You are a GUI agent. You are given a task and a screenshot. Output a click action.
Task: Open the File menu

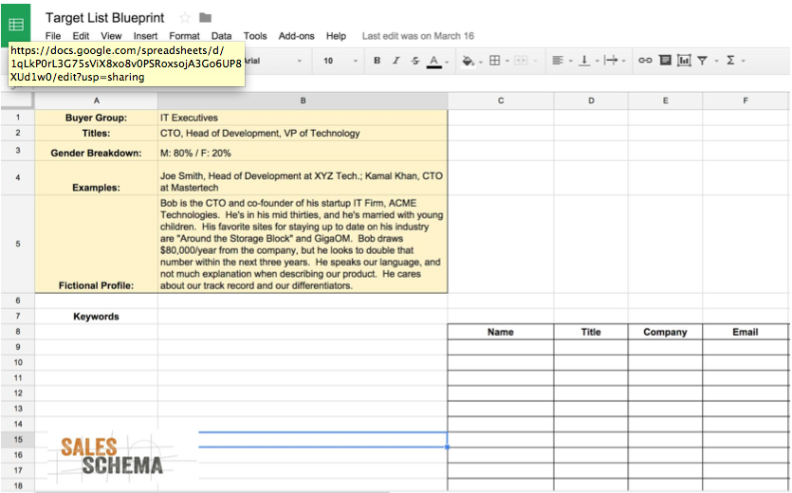click(52, 36)
